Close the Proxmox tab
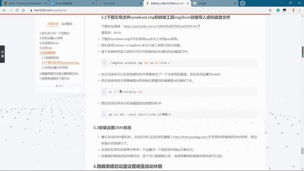 click(x=46, y=3)
